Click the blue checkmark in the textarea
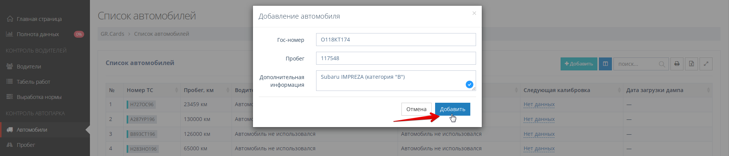The height and width of the screenshot is (156, 729). 469,84
